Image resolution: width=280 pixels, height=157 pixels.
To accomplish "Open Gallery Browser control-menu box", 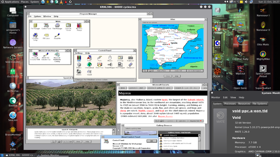I will coord(122,126).
